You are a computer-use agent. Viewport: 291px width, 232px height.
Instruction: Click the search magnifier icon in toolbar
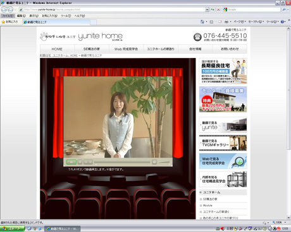[284, 9]
